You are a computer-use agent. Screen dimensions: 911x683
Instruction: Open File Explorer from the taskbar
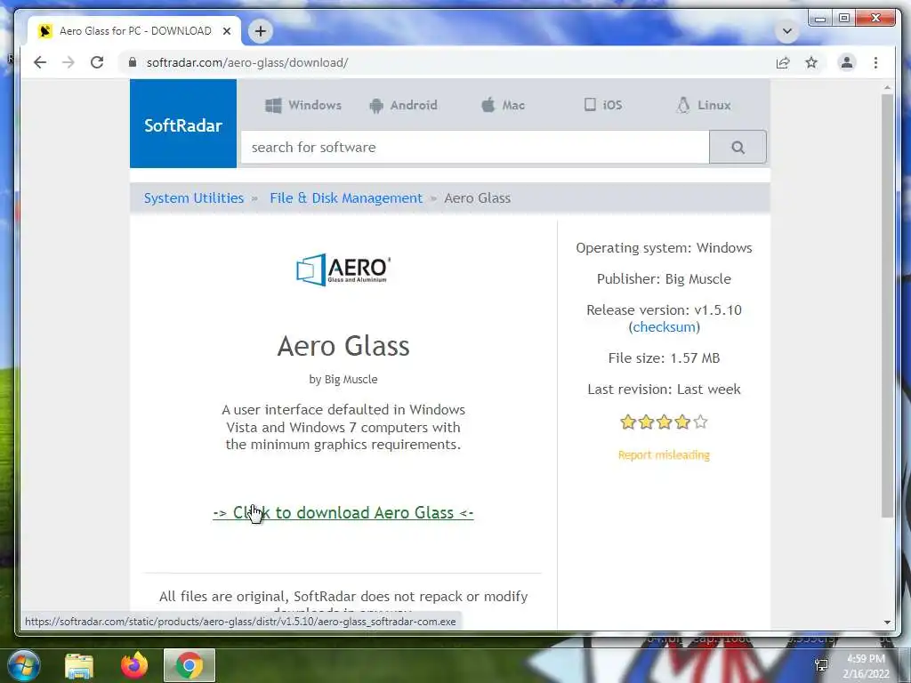79,665
